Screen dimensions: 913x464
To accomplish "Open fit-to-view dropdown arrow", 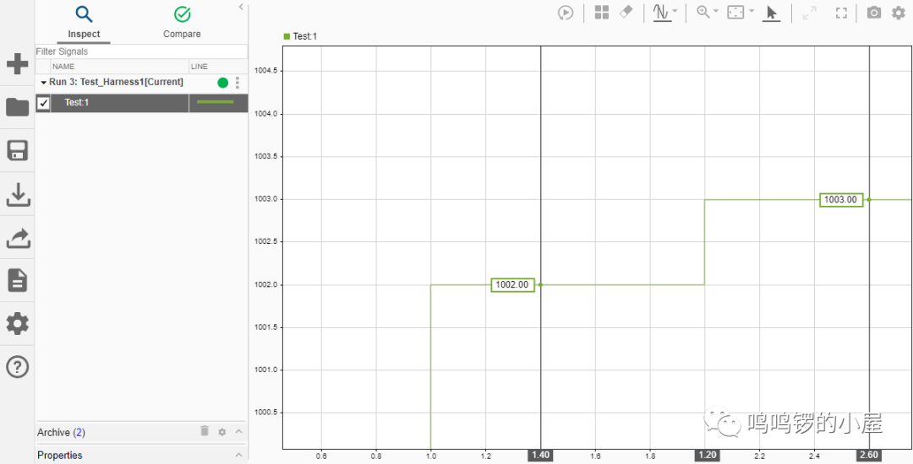I will pyautogui.click(x=752, y=11).
